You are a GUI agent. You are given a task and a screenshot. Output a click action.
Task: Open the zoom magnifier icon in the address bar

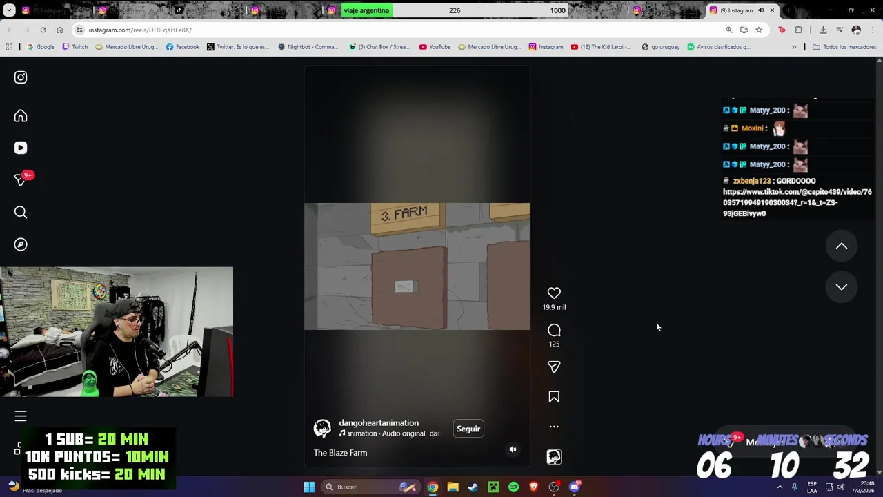point(729,30)
